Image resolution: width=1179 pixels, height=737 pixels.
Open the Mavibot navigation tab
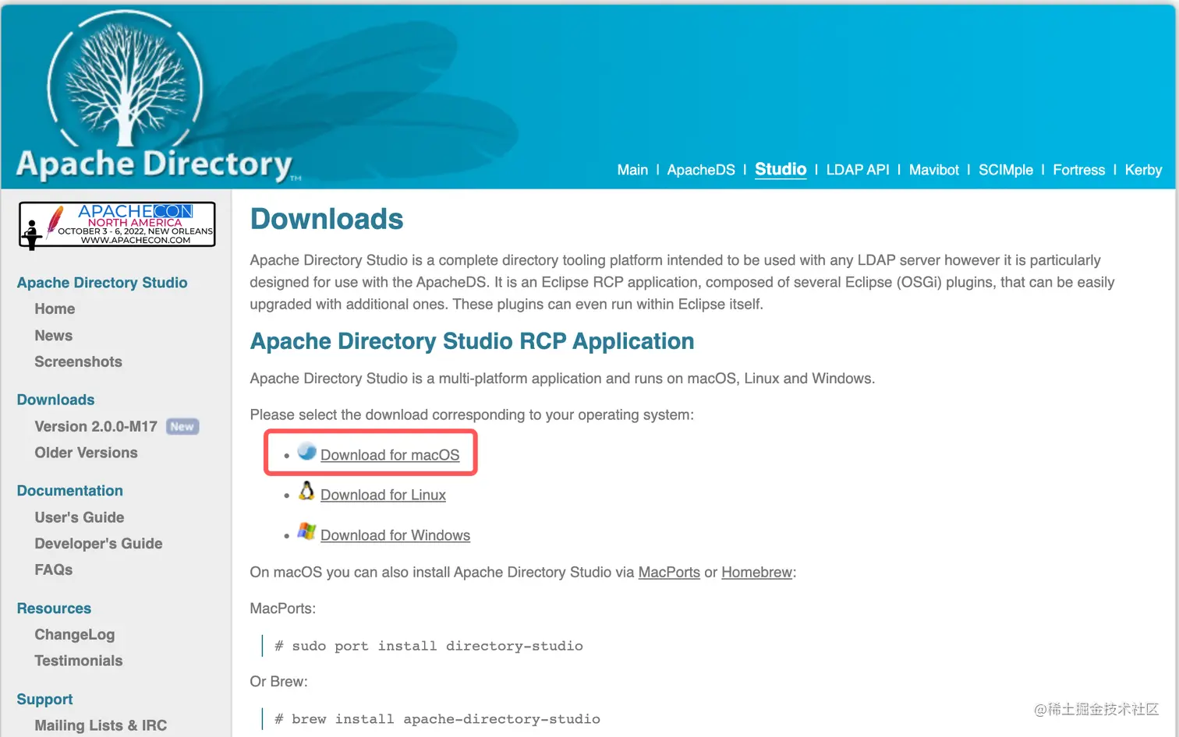coord(933,170)
